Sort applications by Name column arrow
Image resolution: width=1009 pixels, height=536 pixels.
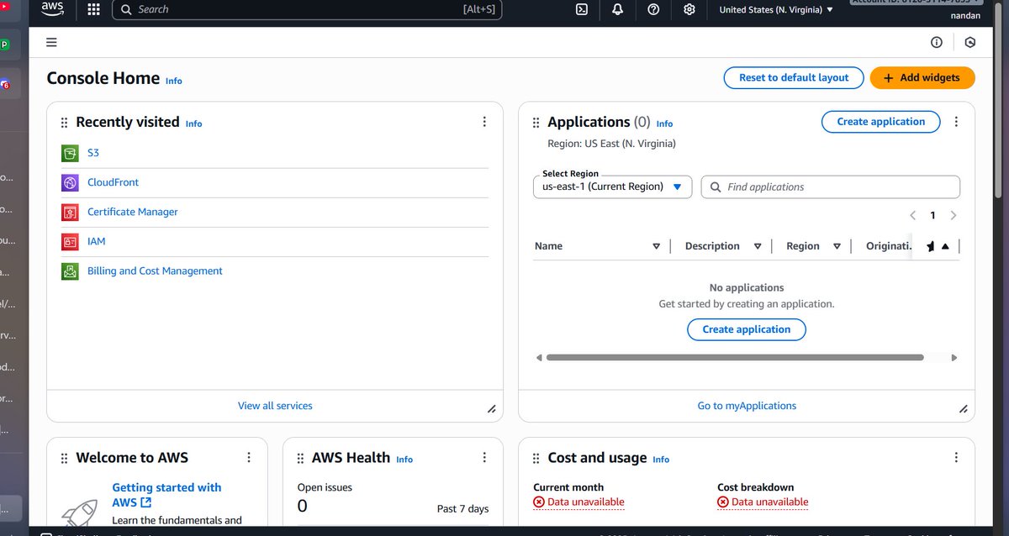click(x=657, y=246)
